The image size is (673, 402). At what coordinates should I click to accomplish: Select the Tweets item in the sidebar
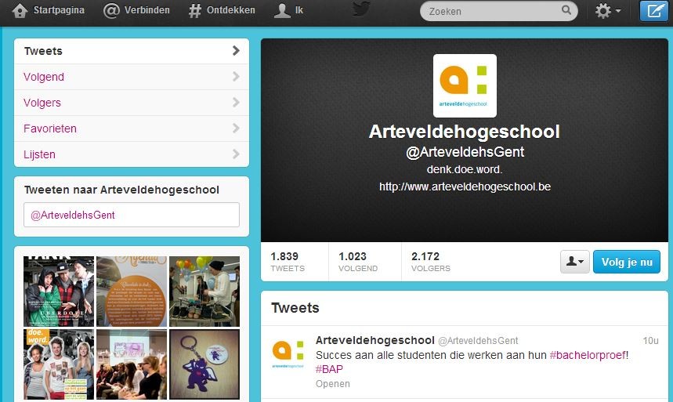coord(132,51)
